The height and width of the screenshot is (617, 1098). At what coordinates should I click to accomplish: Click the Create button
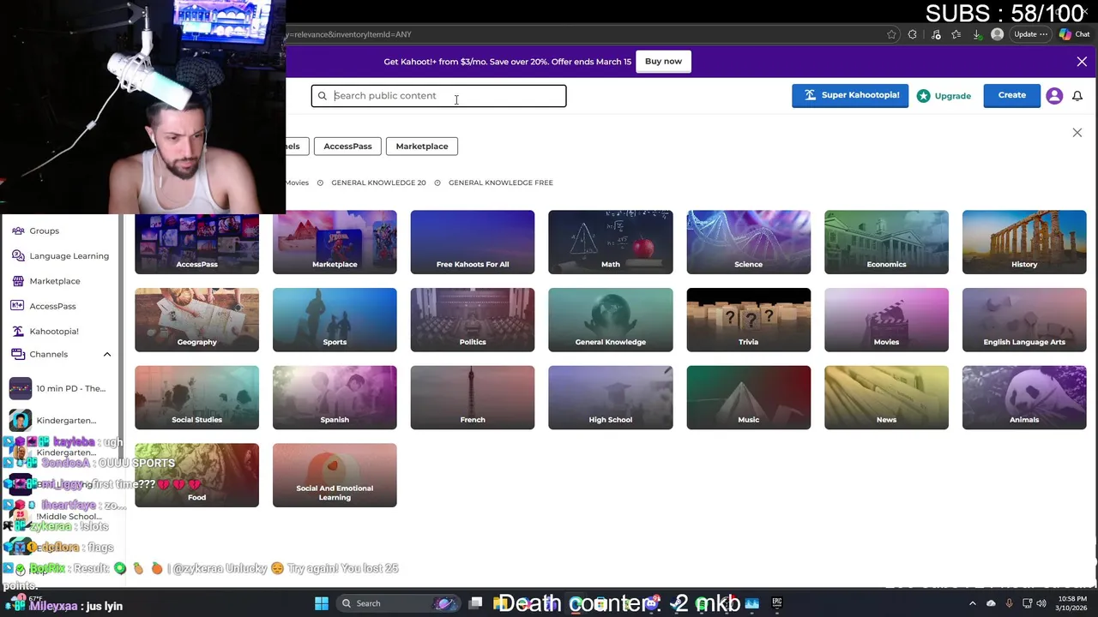[x=1011, y=95]
